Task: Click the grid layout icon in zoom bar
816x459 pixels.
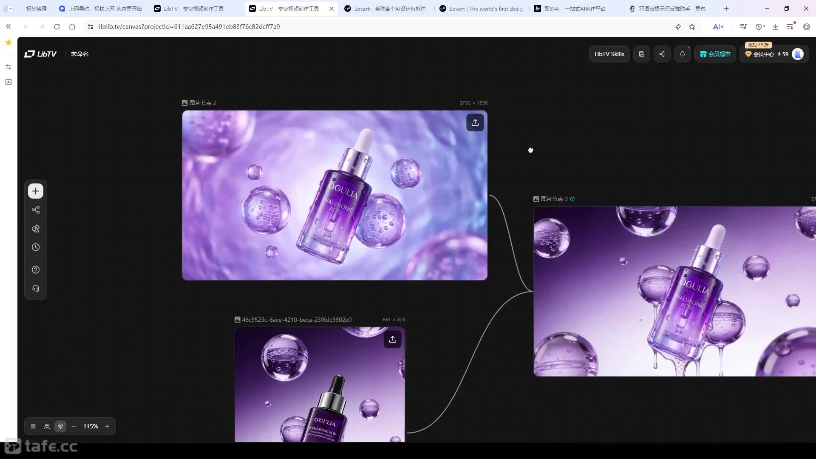Action: pos(33,426)
